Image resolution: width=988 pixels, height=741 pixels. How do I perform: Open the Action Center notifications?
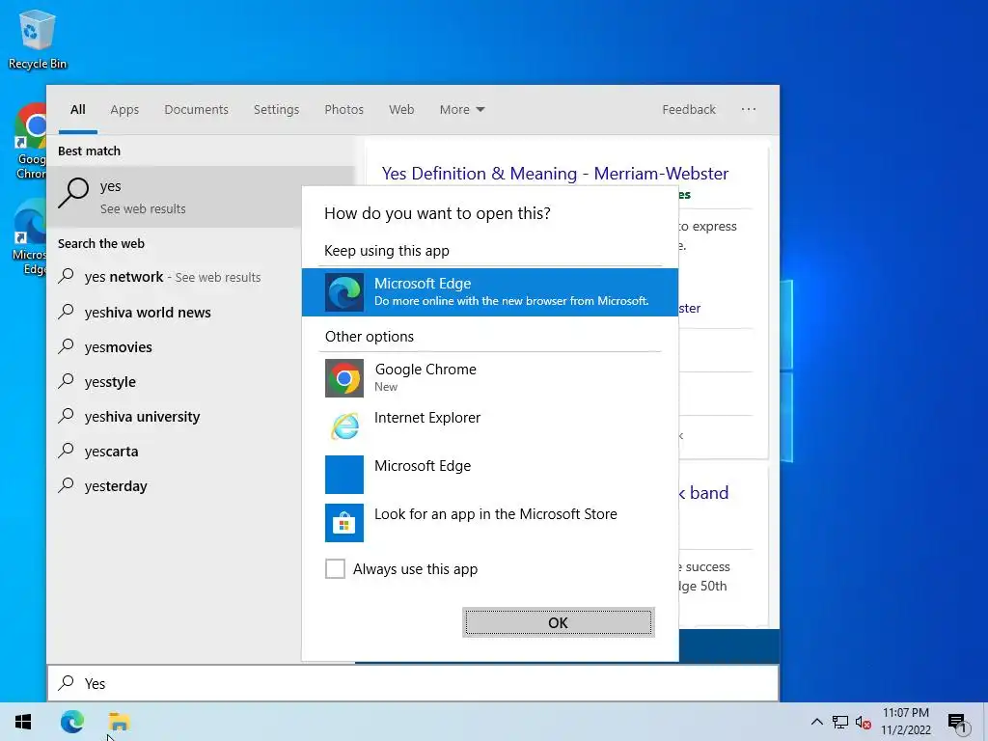pyautogui.click(x=958, y=724)
